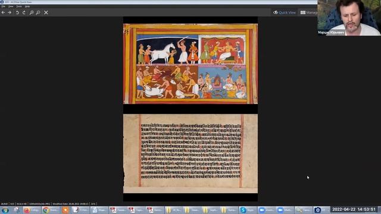Click the Modified Date entry in status bar
381x214 pixels.
(x=70, y=204)
